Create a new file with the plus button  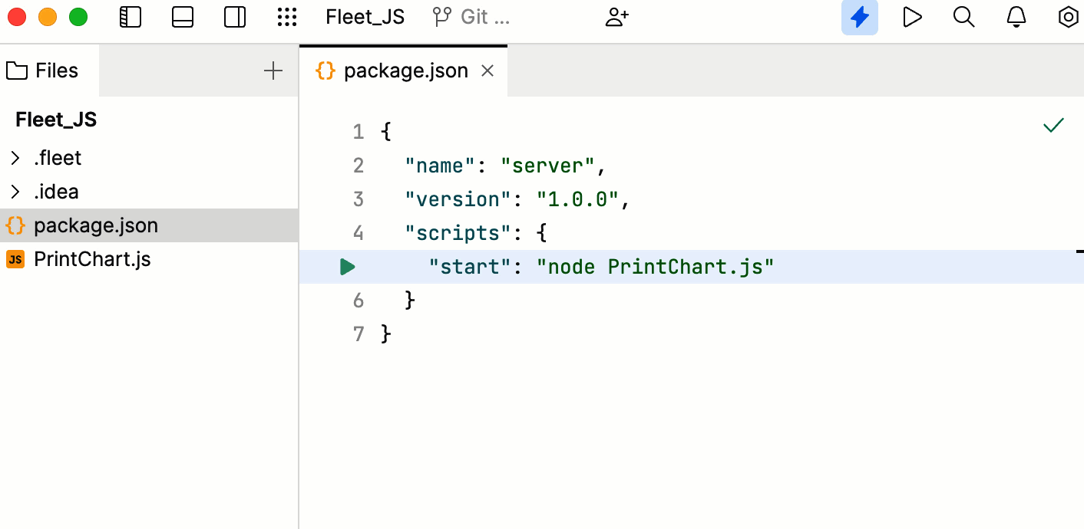pyautogui.click(x=273, y=70)
